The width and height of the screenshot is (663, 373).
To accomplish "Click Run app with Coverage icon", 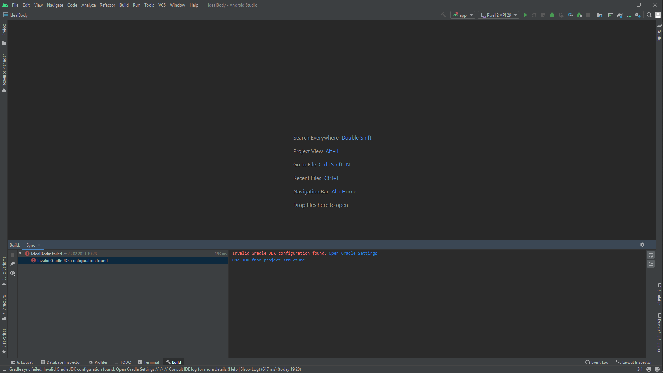I will 561,15.
